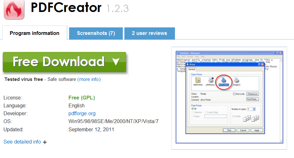The width and height of the screenshot is (294, 158).
Task: Click the green Free Download button
Action: coord(64,62)
